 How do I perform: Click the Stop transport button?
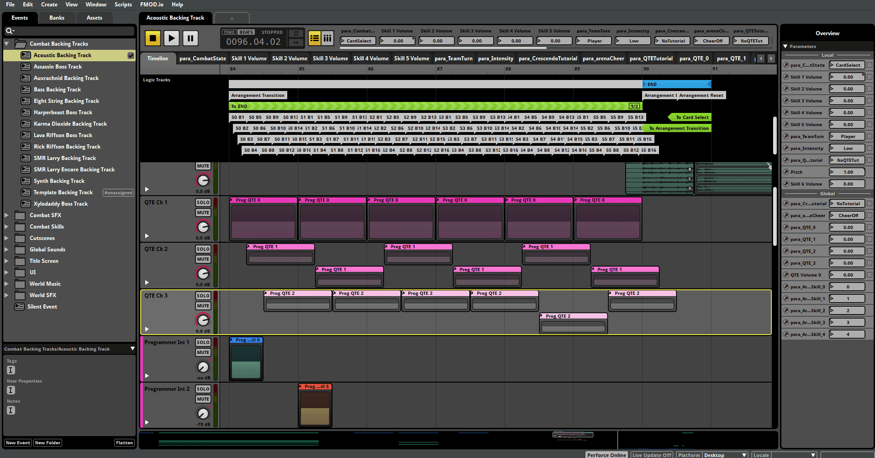pyautogui.click(x=153, y=38)
